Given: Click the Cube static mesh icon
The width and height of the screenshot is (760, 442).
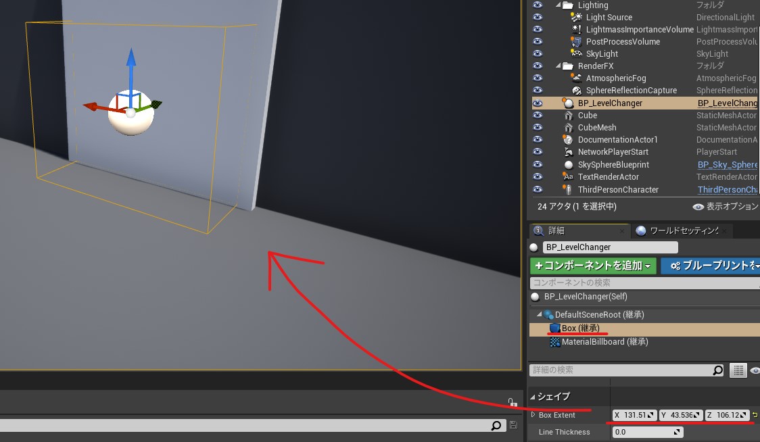Looking at the screenshot, I should (568, 116).
